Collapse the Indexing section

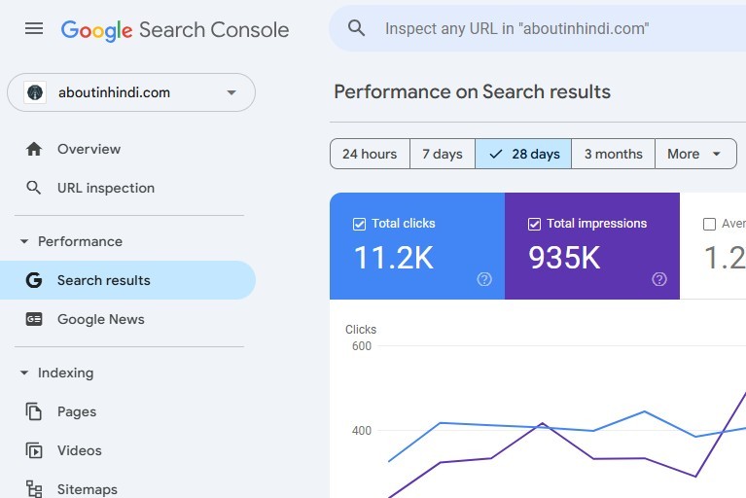pos(24,373)
